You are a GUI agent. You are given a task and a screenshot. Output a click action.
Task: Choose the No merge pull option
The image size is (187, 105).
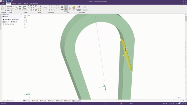click(15, 20)
